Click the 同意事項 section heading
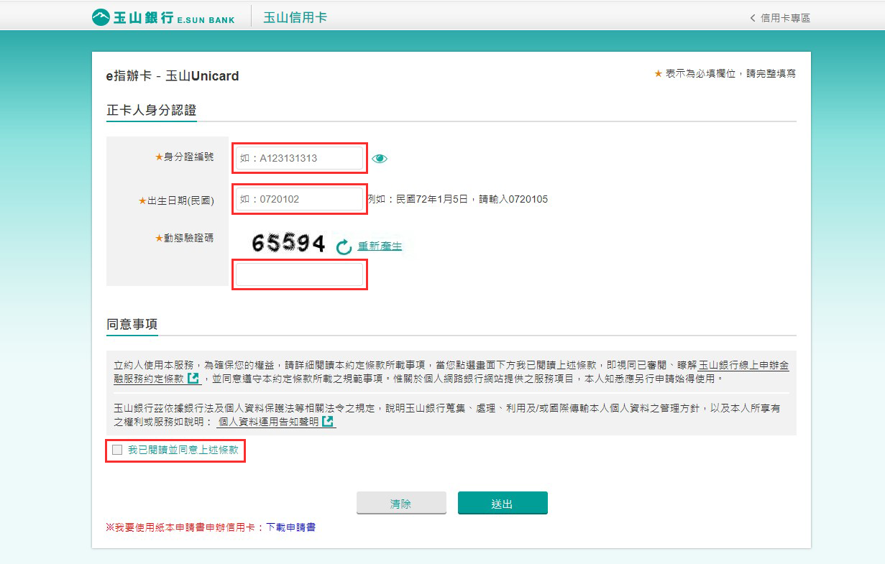The image size is (885, 564). (132, 324)
